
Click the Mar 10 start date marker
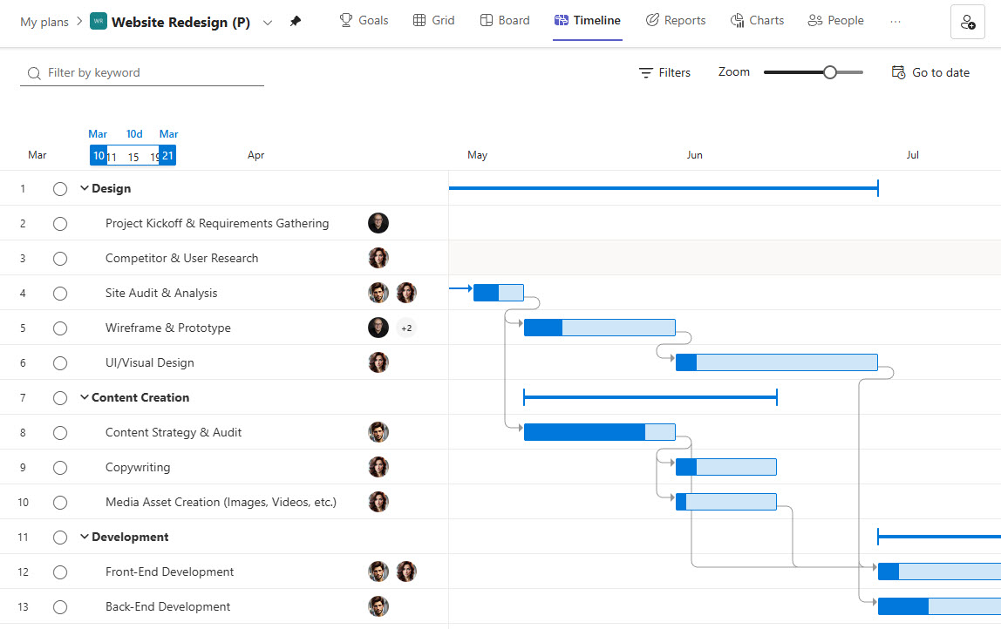99,156
